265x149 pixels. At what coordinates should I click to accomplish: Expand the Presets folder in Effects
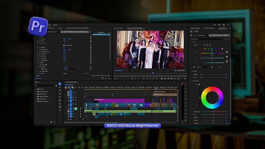tap(36, 89)
